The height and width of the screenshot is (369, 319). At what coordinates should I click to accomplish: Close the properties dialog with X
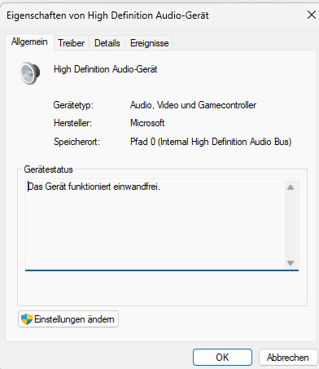[312, 15]
